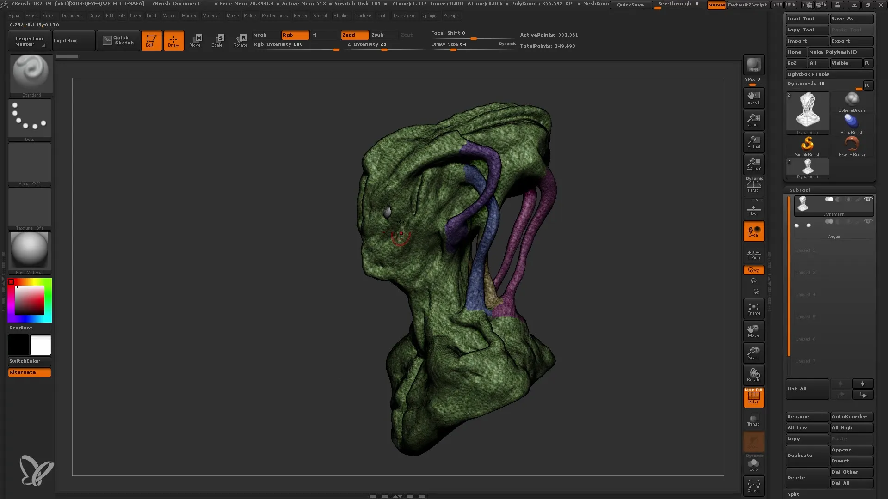
Task: Toggle Zadd sculpt mode
Action: coord(355,35)
